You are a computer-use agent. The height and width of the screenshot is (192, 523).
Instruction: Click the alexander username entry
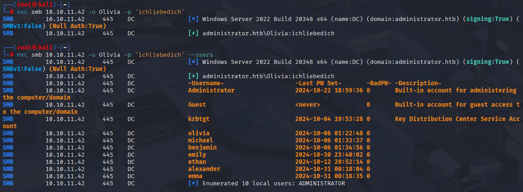(204, 169)
